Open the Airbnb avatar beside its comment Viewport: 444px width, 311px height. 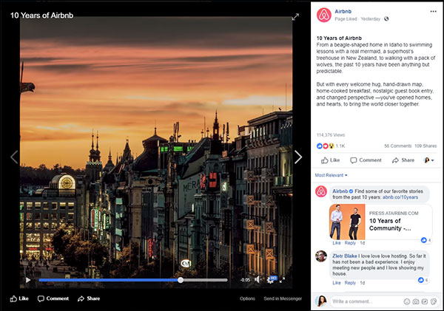click(321, 191)
